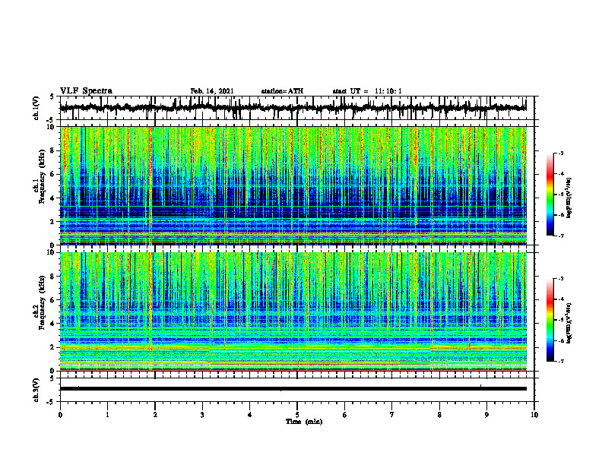The width and height of the screenshot is (602, 465).
Task: Click the ch.2 spectrogram color scale bar
Action: pos(550,320)
